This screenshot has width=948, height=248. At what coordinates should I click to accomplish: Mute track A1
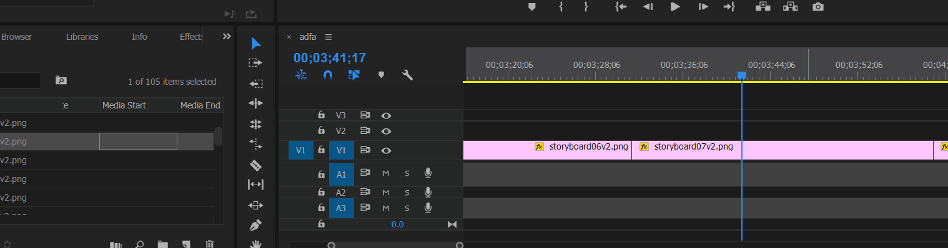[386, 174]
